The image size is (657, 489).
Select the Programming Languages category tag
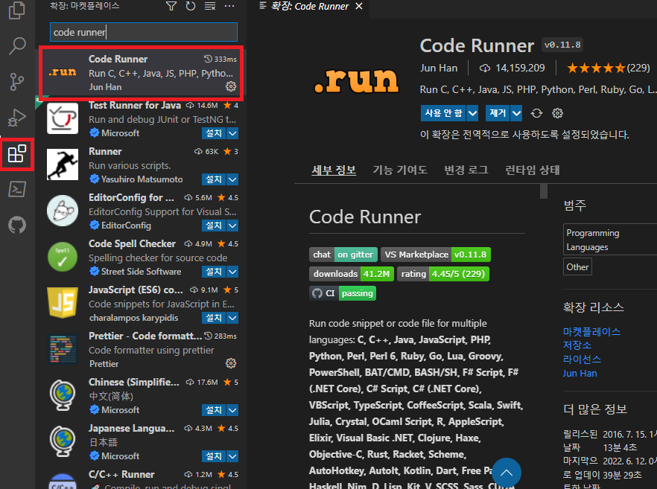click(610, 240)
